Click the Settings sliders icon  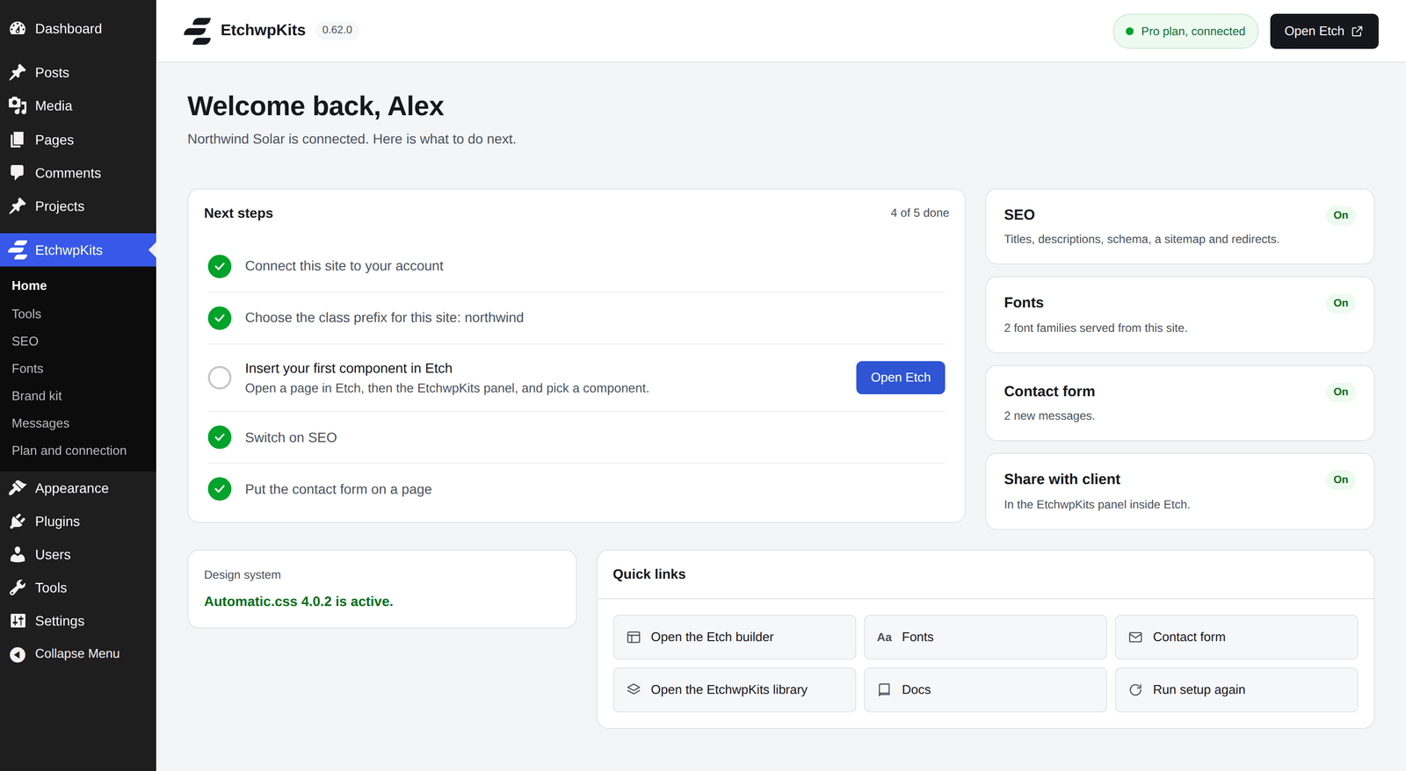pyautogui.click(x=18, y=621)
